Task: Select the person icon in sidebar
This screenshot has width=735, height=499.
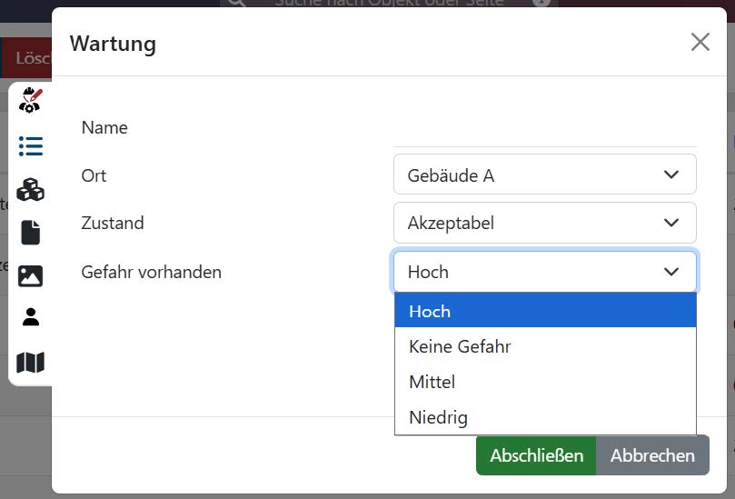Action: point(30,317)
